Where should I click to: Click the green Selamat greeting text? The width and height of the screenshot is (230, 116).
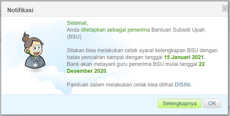pyautogui.click(x=77, y=23)
